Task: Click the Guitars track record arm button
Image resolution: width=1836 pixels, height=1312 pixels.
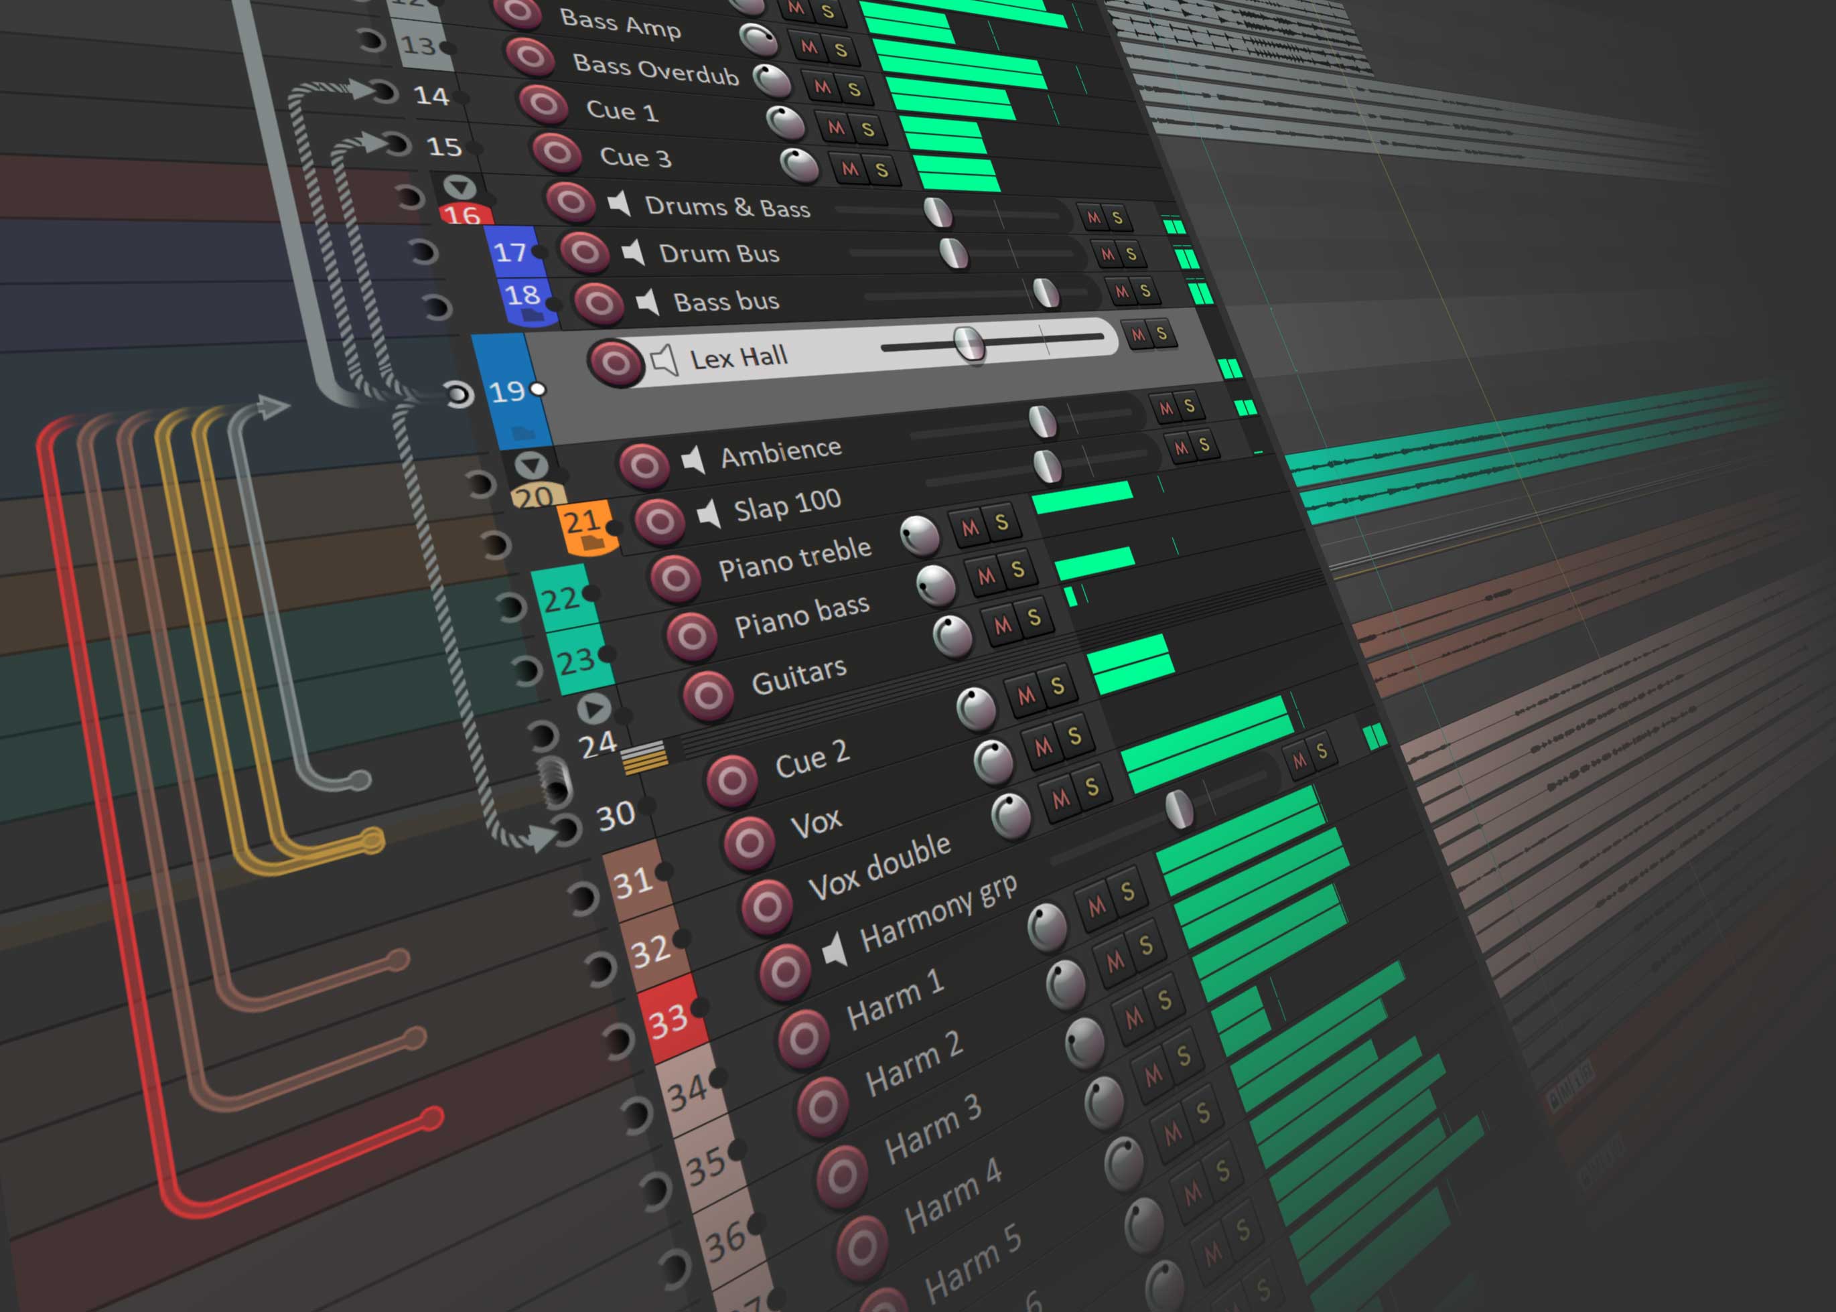Action: [x=708, y=695]
